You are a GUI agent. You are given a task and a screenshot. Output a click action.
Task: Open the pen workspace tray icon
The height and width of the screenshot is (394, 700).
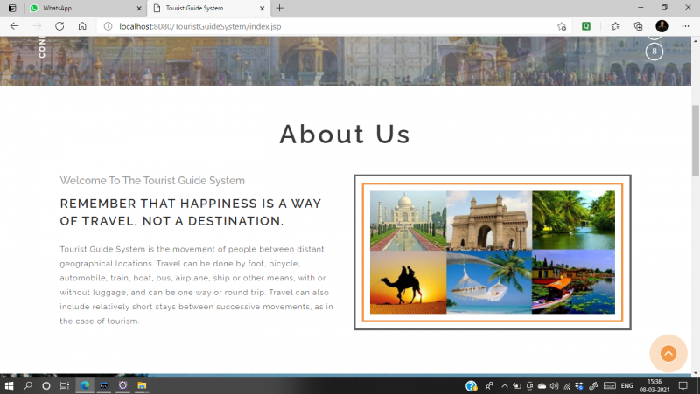593,385
